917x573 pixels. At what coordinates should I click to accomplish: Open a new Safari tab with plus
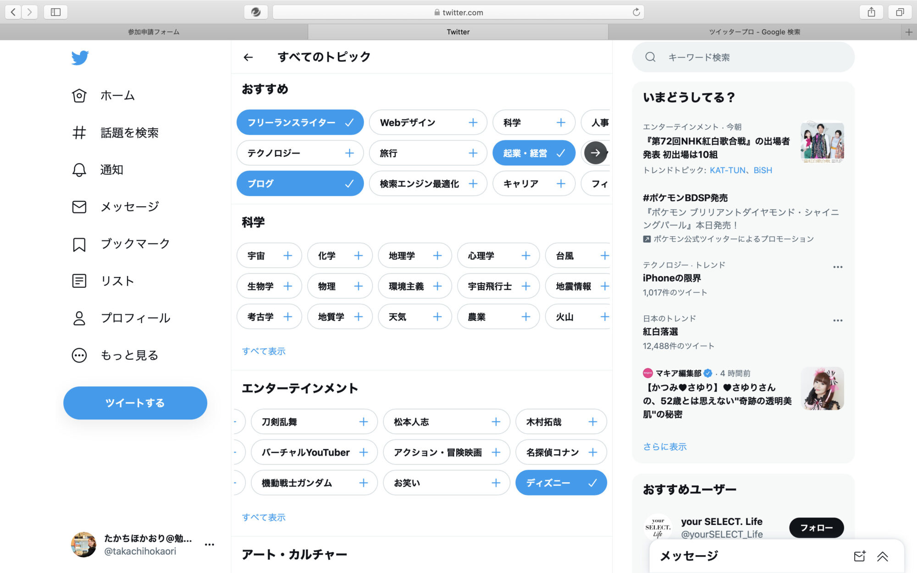point(909,32)
